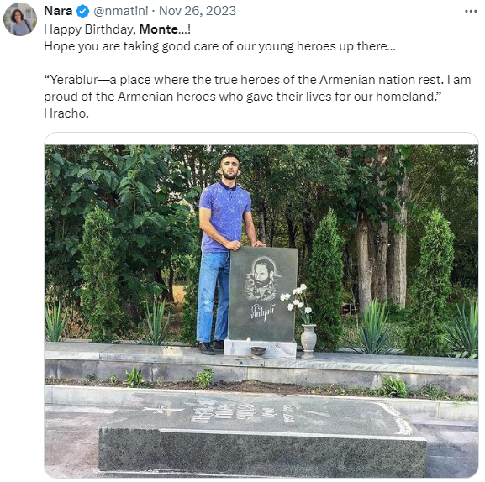
Task: Visit the Nara display name link
Action: (x=58, y=11)
